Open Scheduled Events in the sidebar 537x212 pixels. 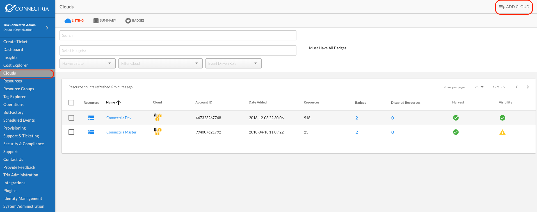click(x=19, y=120)
